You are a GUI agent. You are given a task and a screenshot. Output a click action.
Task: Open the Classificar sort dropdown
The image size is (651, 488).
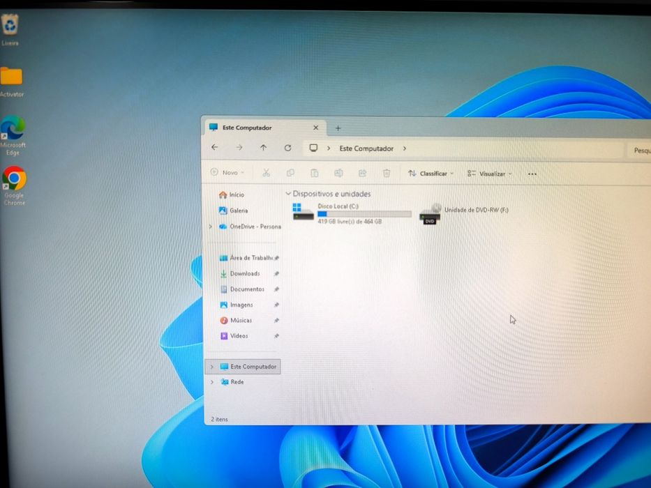[x=431, y=174]
